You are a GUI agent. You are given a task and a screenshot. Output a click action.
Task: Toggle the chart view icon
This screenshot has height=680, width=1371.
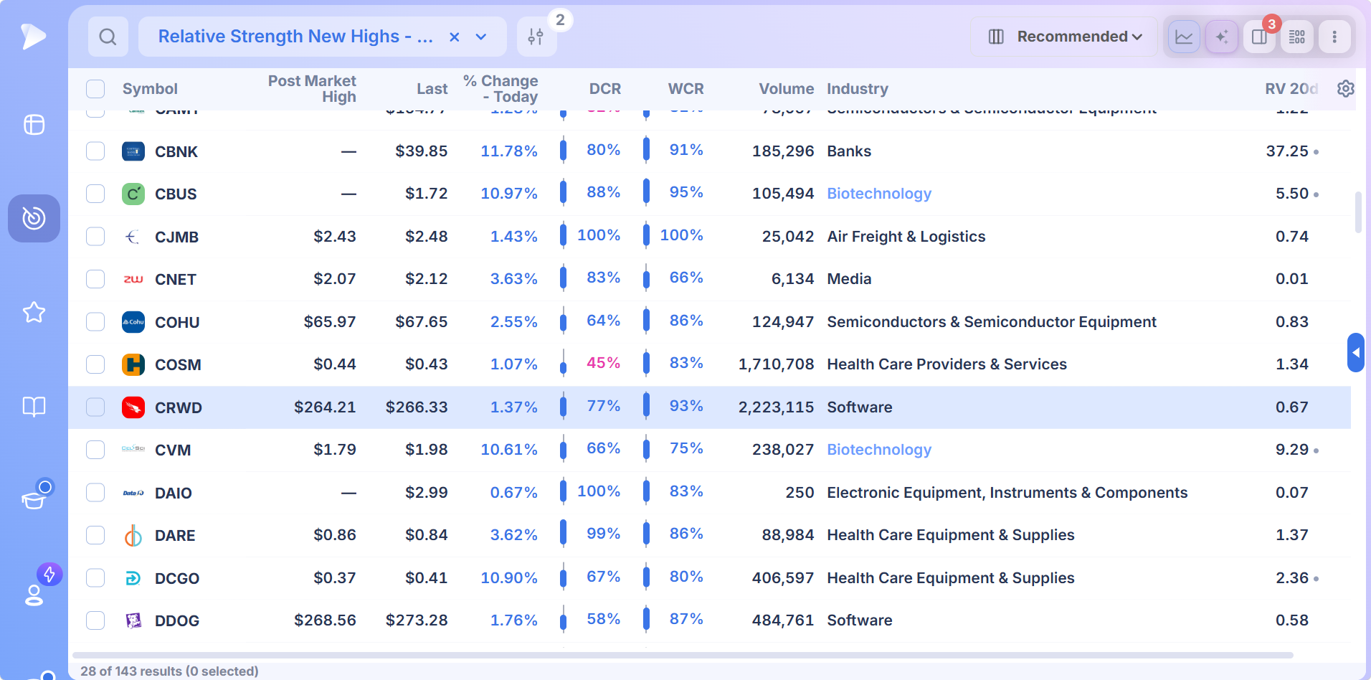click(1184, 37)
